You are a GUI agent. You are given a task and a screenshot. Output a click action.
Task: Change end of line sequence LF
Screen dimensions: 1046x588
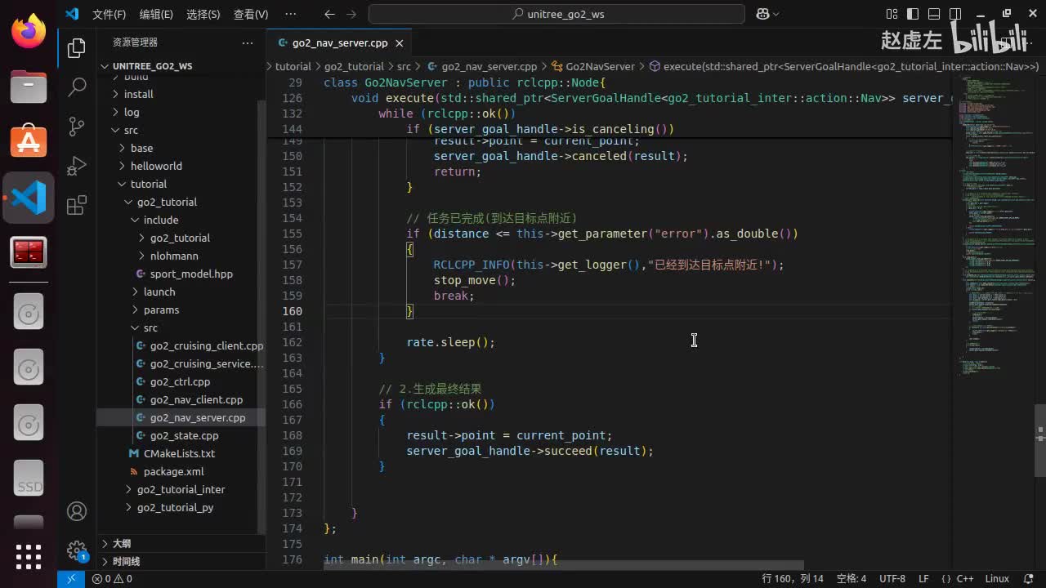(923, 579)
